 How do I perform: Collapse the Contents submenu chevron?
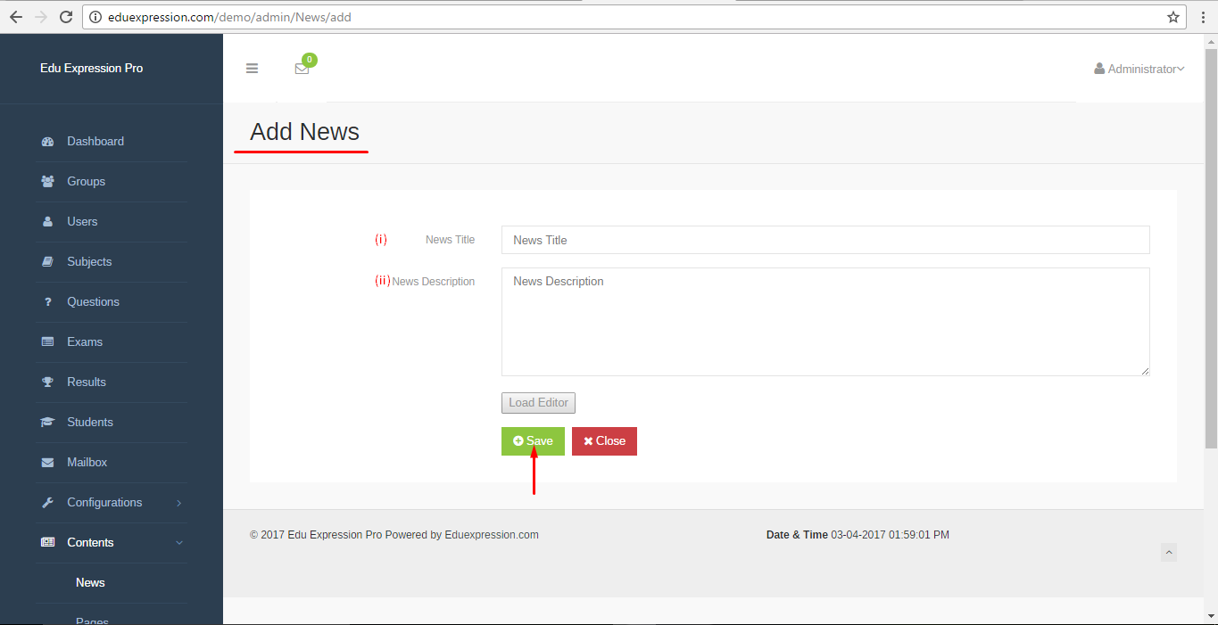click(178, 543)
